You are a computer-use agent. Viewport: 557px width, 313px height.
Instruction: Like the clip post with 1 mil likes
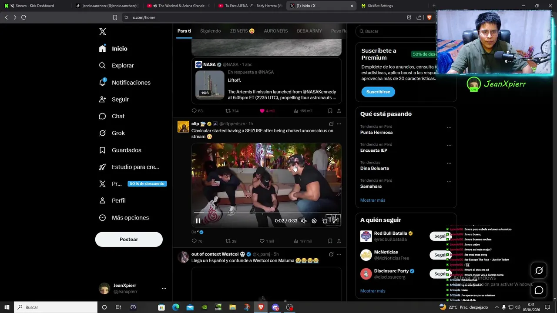[x=266, y=241]
